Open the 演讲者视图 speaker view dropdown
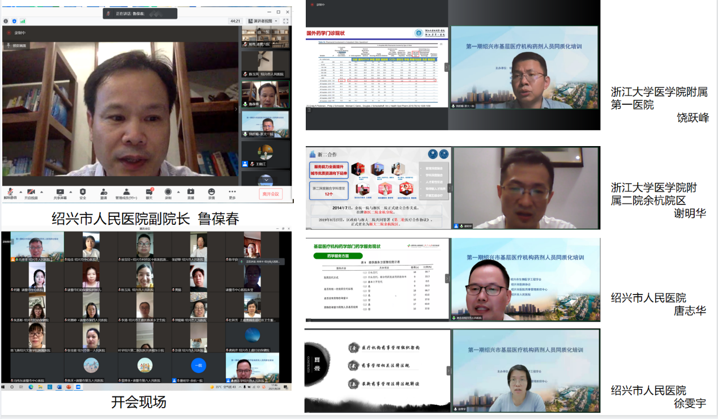 point(263,21)
